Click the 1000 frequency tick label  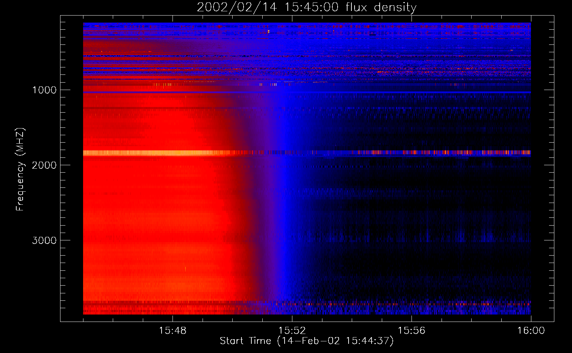pyautogui.click(x=44, y=90)
